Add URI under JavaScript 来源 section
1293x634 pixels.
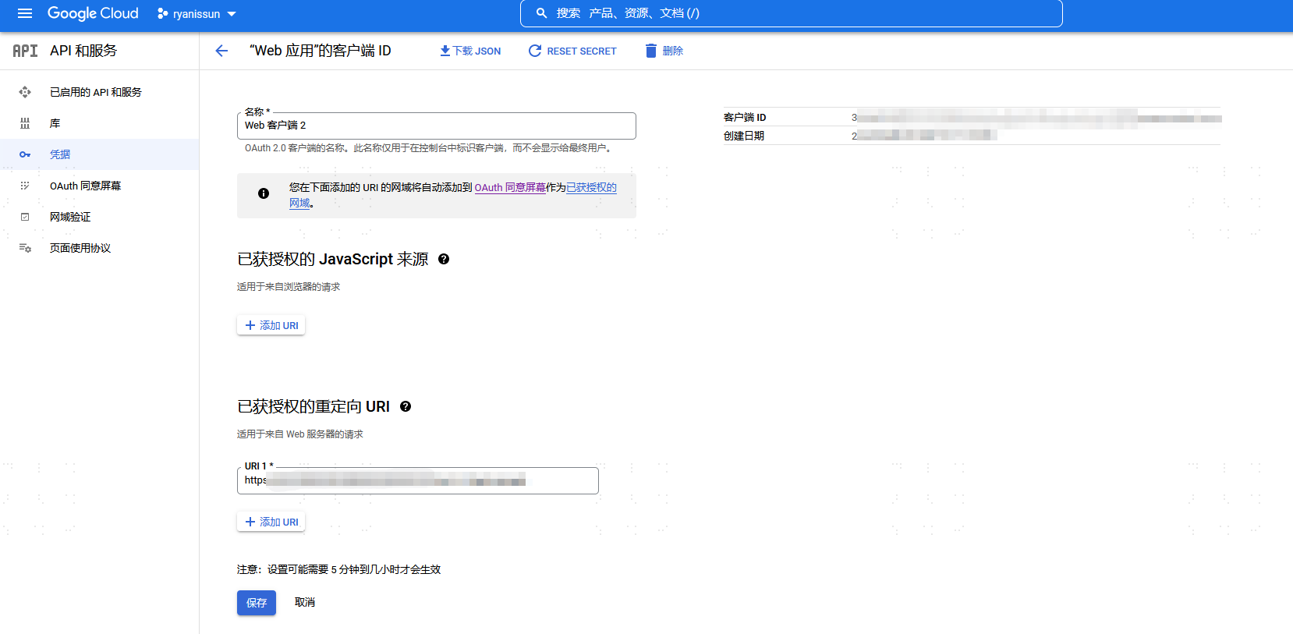(x=271, y=325)
